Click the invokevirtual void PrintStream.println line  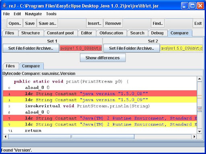tap(100, 106)
